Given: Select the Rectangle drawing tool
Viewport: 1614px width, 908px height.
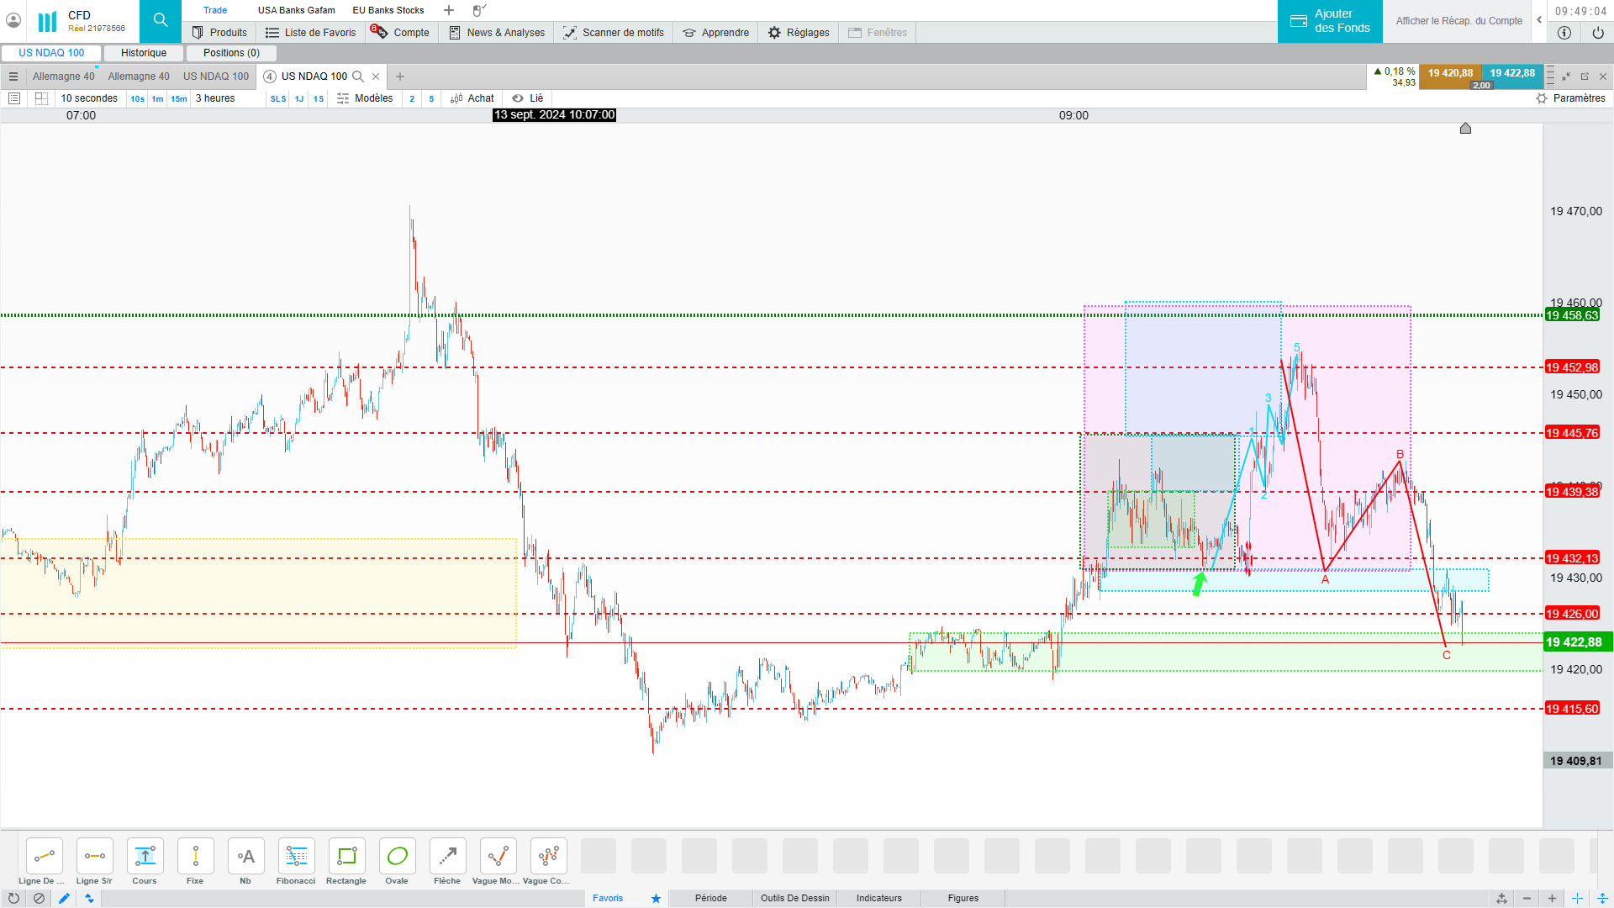Looking at the screenshot, I should pyautogui.click(x=346, y=857).
